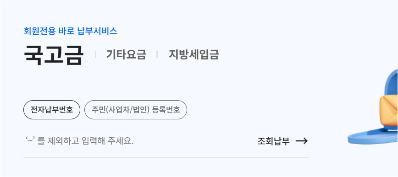Switch to the 기타요금 tab
Viewport: 398px width, 177px height.
[x=126, y=54]
